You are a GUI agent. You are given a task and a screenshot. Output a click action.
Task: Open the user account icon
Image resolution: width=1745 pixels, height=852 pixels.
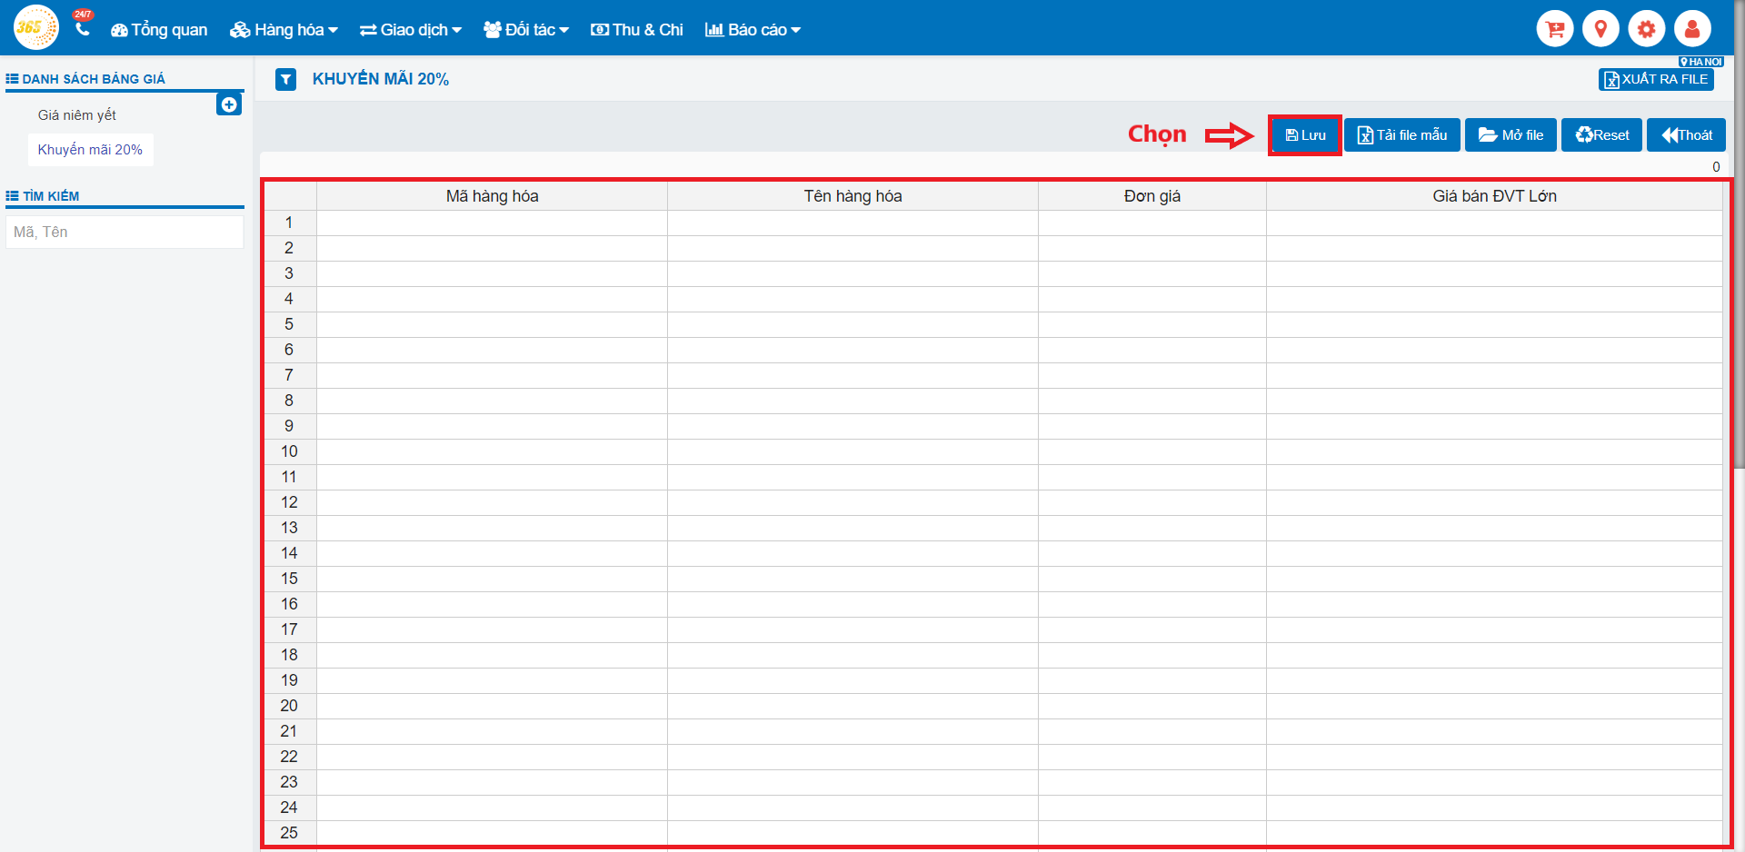tap(1691, 29)
